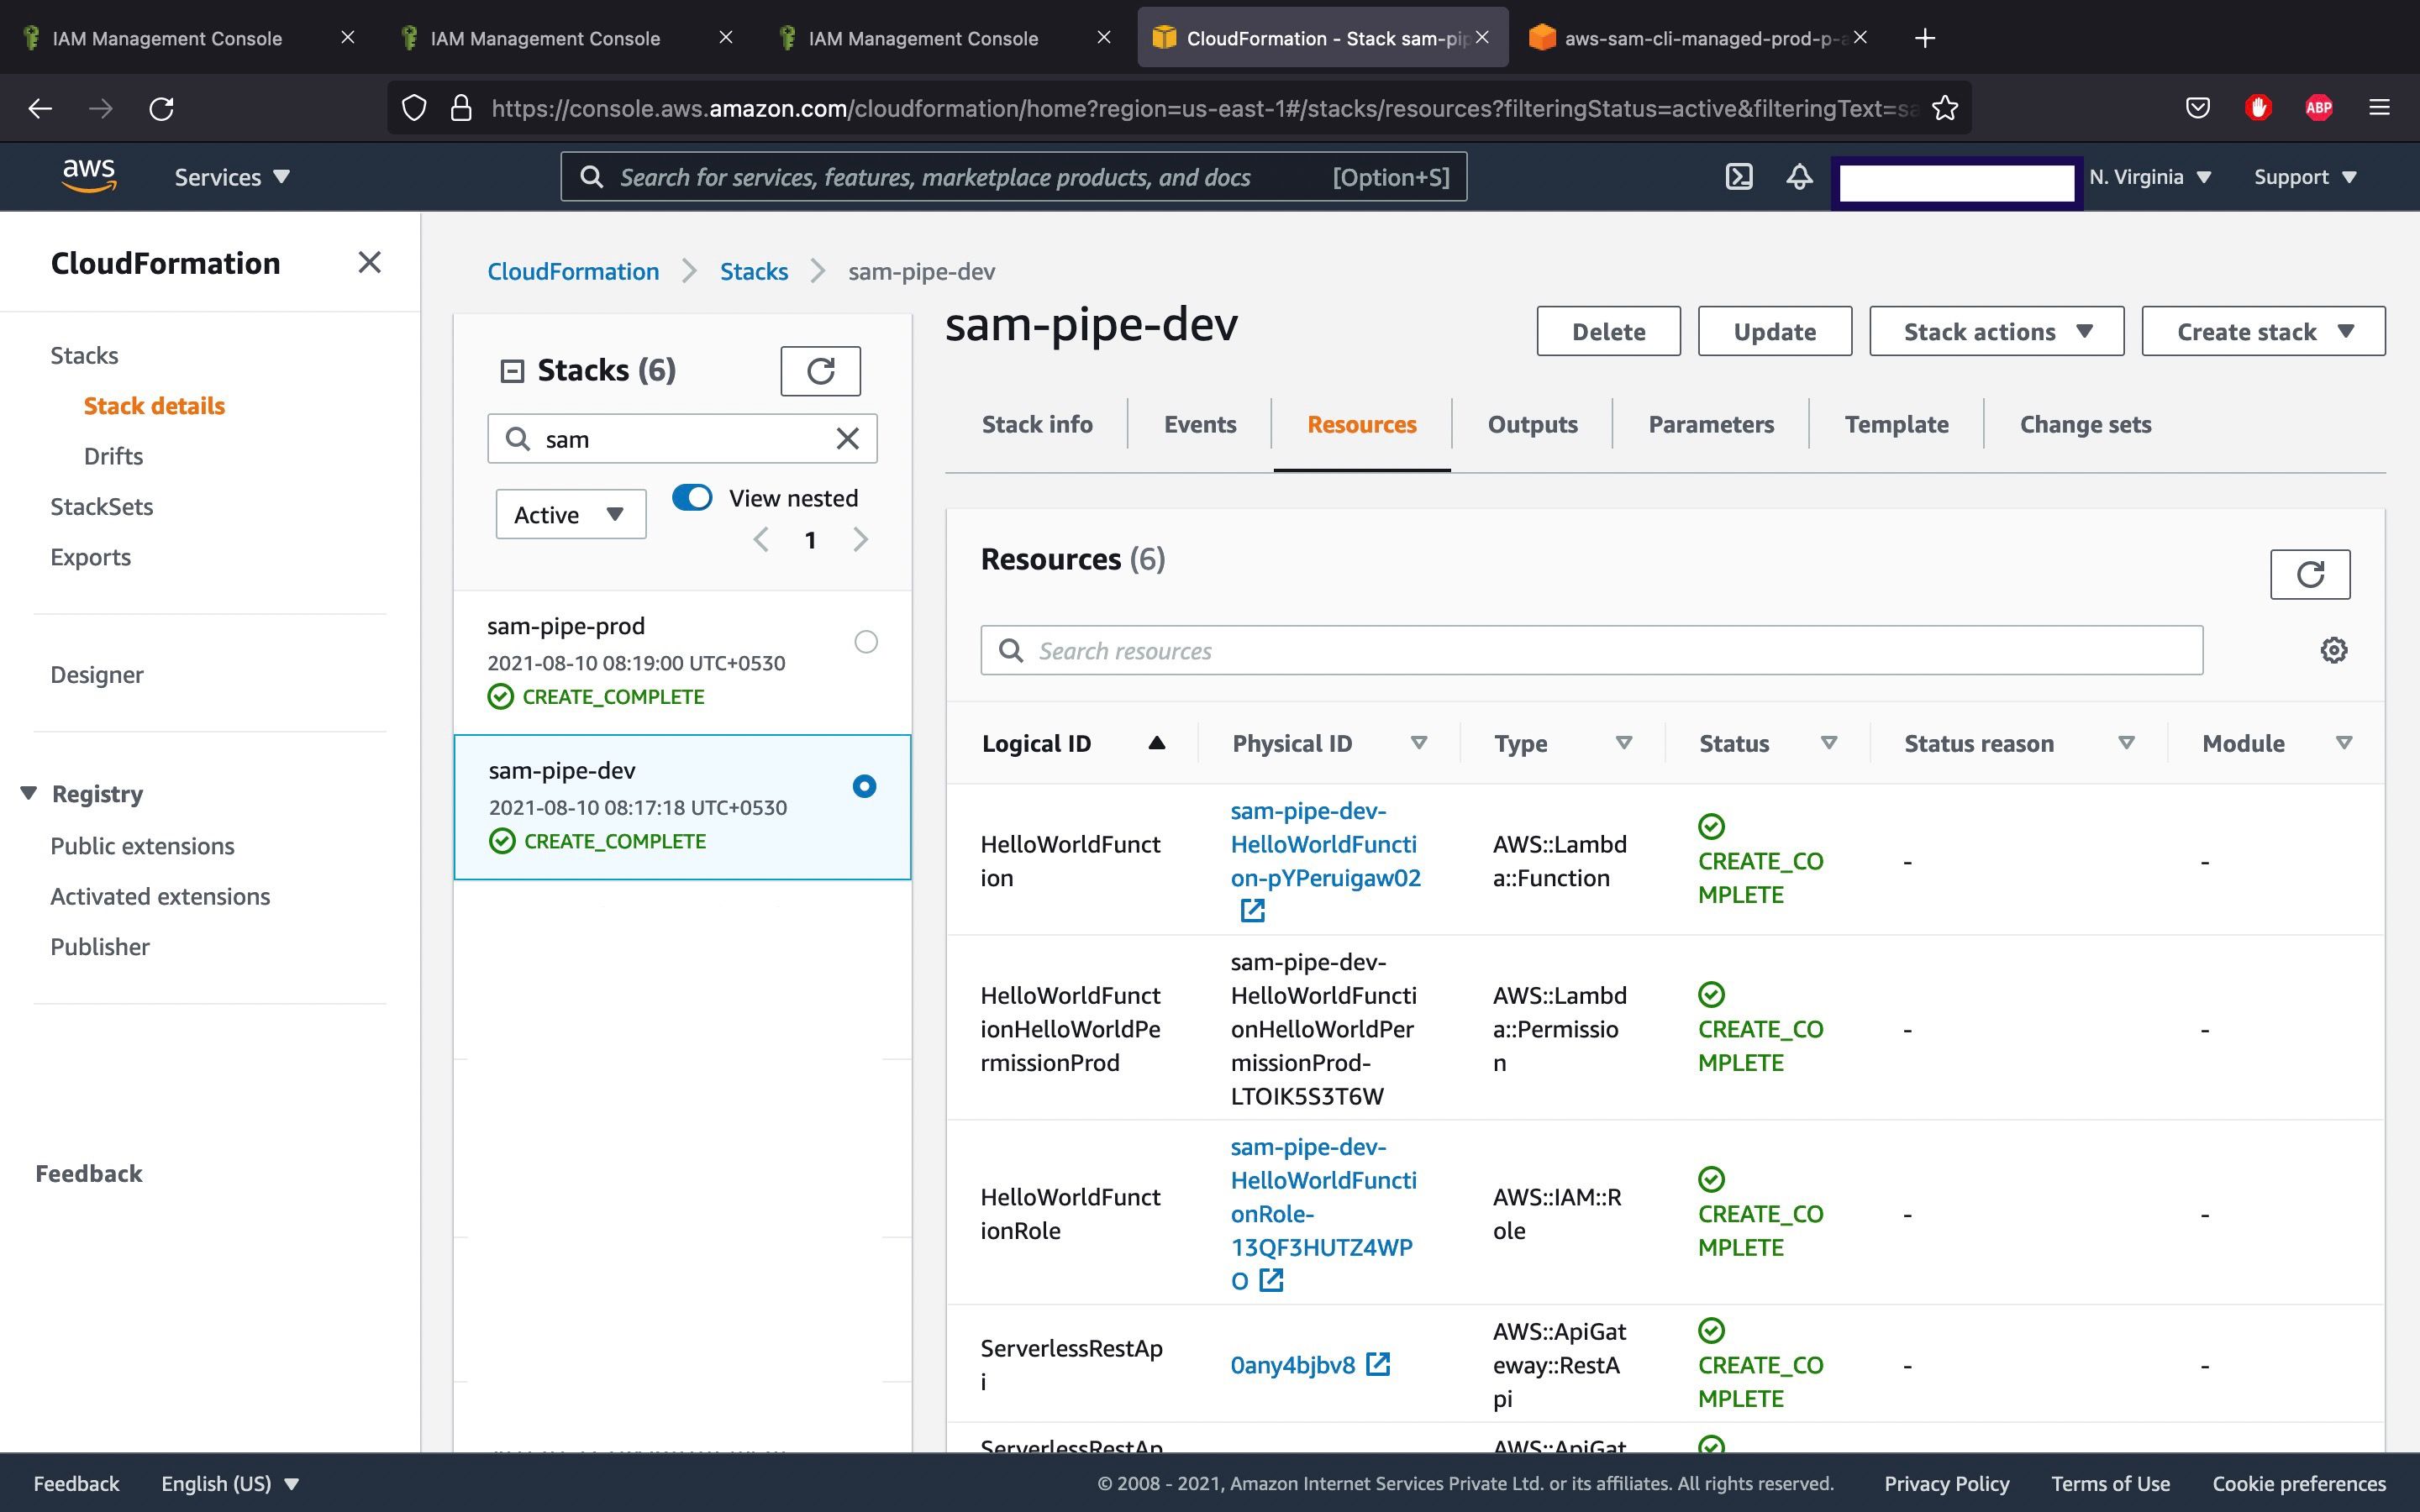Open the Privacy Policy footer link
Viewport: 2420px width, 1512px height.
pyautogui.click(x=1946, y=1483)
